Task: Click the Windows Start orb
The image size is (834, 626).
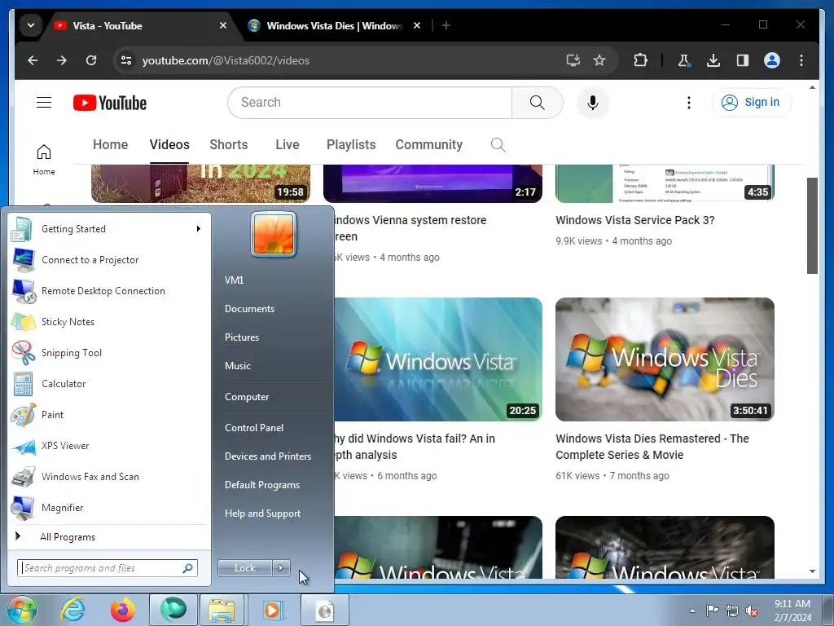Action: coord(21,610)
